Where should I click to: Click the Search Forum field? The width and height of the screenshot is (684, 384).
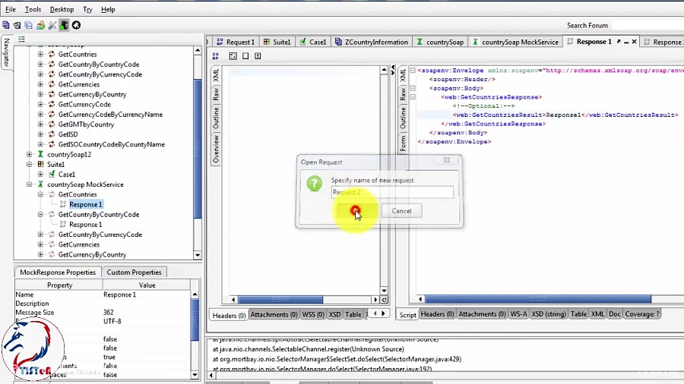(x=648, y=25)
